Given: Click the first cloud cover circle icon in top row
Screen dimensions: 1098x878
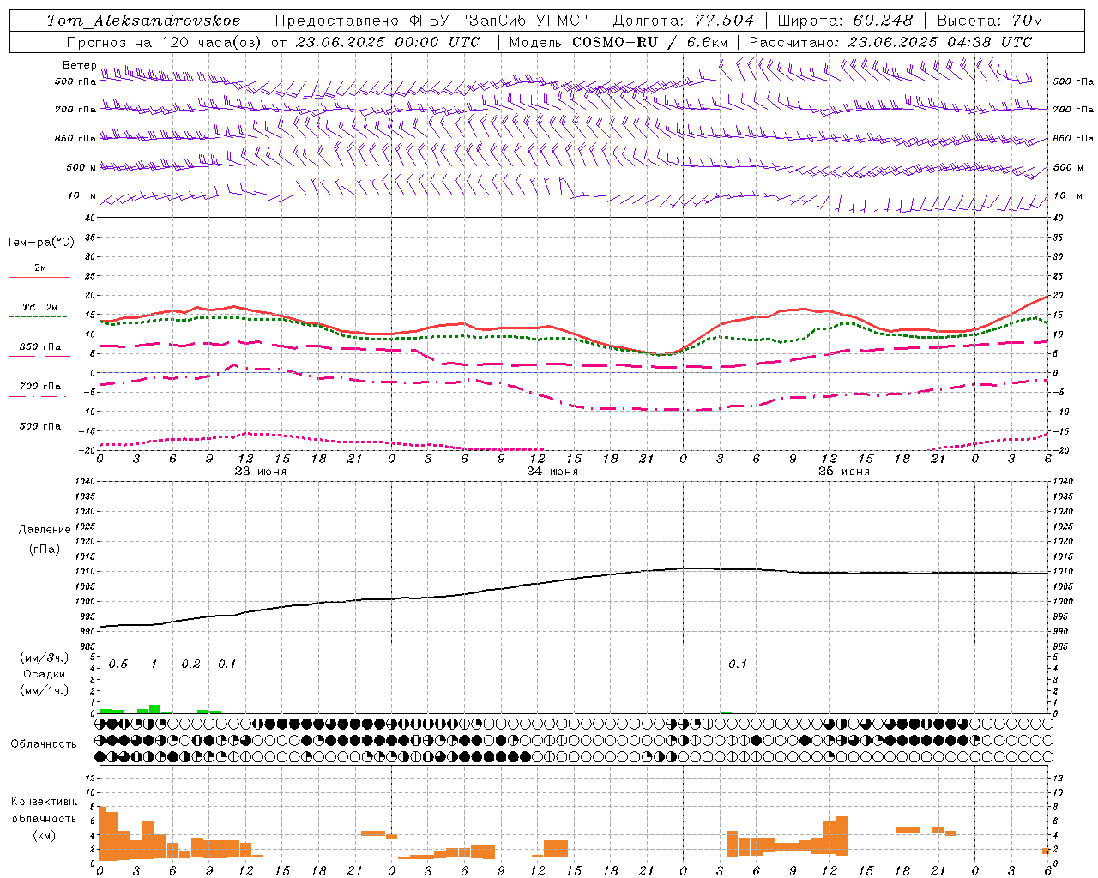Looking at the screenshot, I should pyautogui.click(x=100, y=725).
